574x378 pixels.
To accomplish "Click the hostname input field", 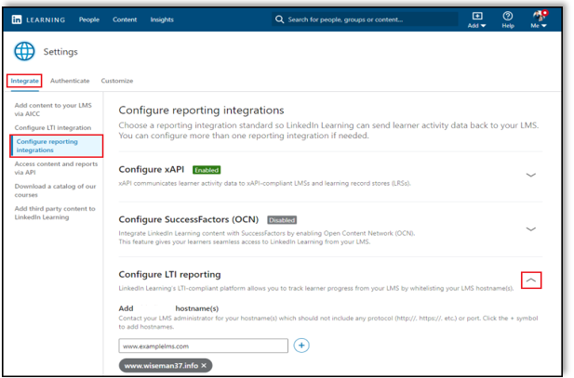I will pos(203,345).
